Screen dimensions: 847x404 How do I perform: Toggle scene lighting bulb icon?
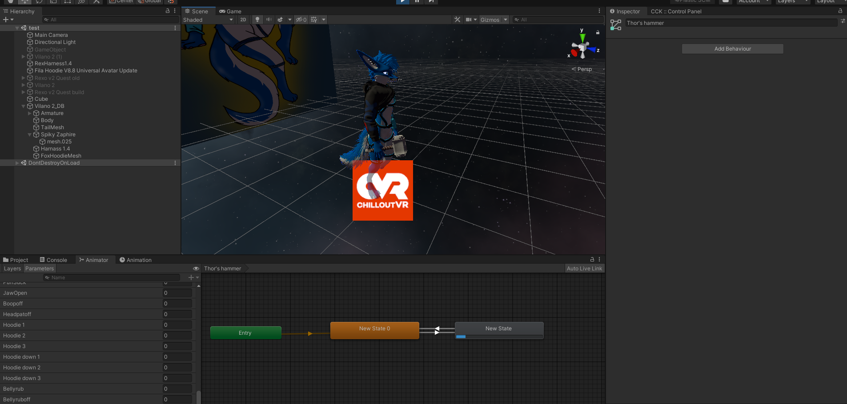(x=257, y=20)
